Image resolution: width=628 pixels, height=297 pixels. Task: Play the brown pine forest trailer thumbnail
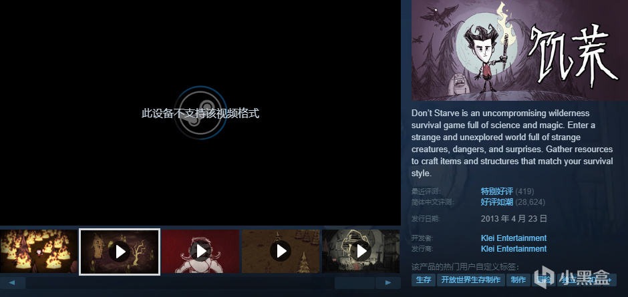click(x=281, y=252)
